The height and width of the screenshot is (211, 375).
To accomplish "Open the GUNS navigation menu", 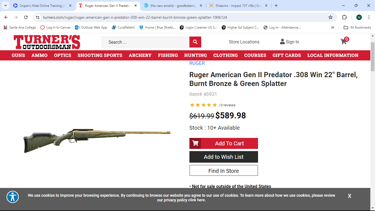I will coord(18,55).
